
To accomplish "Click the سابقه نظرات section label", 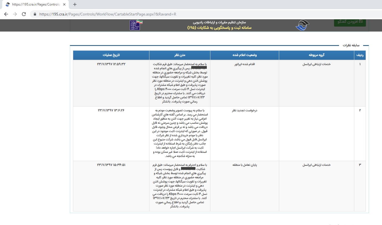I will (351, 45).
